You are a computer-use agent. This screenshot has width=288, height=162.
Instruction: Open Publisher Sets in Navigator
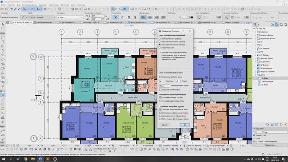(286, 24)
